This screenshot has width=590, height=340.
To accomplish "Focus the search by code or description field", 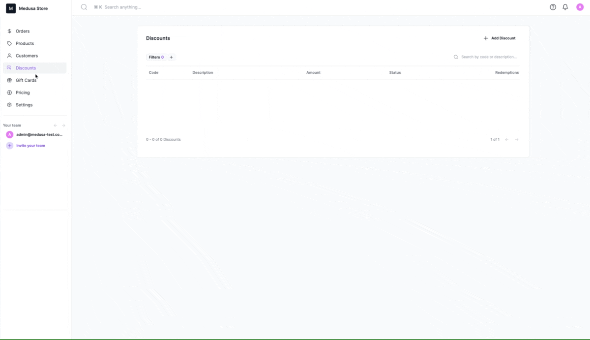I will 489,57.
